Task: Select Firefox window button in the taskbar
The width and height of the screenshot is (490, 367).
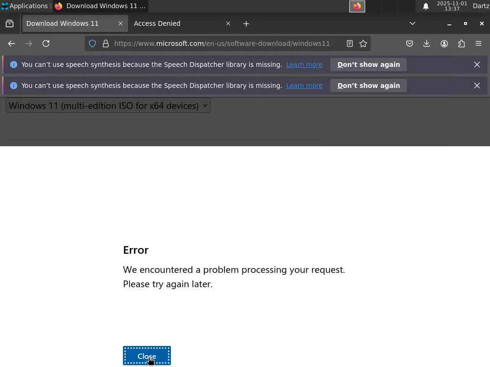Action: click(x=100, y=6)
